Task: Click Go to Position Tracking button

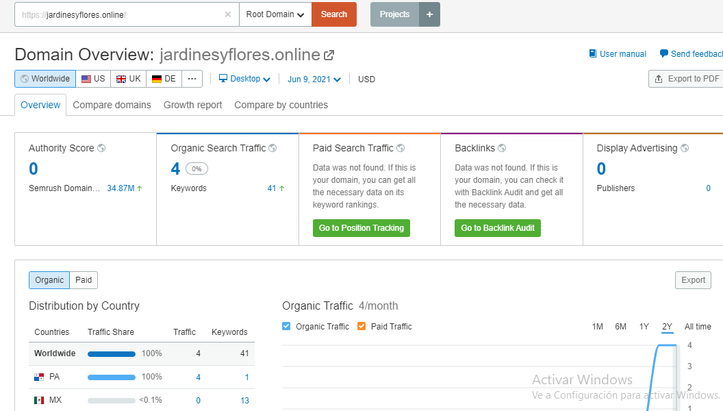Action: point(361,228)
